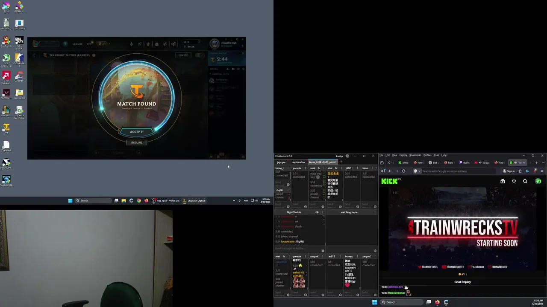547x307 pixels.
Task: Open Kick user avatar menu
Action: (538, 181)
